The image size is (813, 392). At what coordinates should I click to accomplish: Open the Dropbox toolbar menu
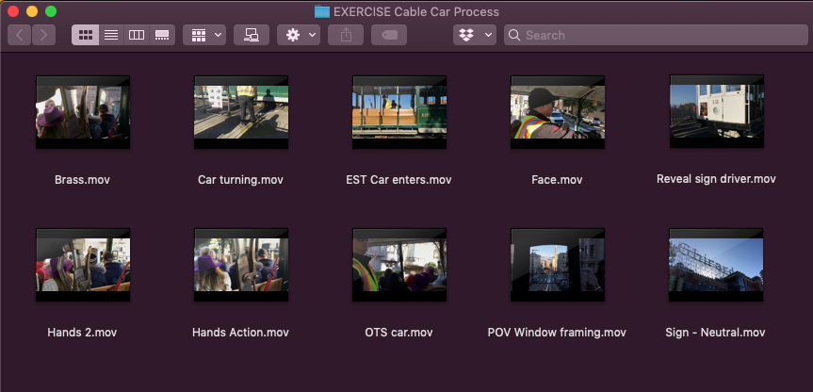pyautogui.click(x=475, y=35)
